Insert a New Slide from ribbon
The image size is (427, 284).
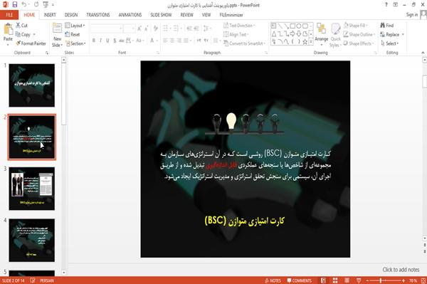tap(57, 35)
